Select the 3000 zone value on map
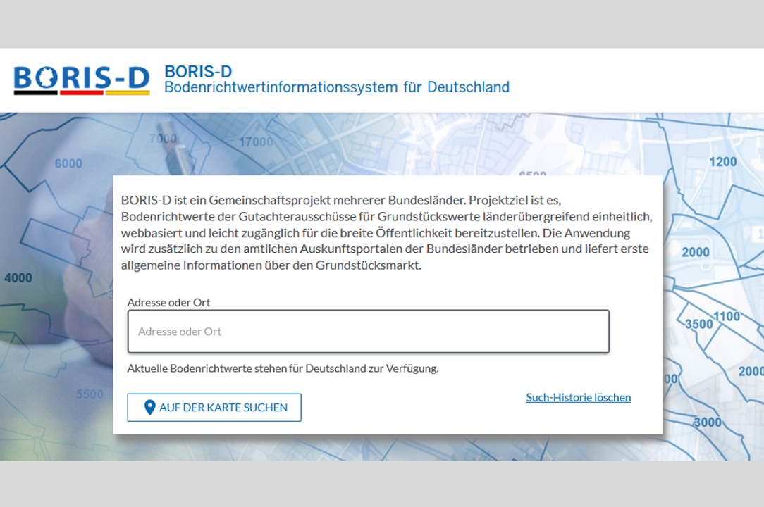This screenshot has width=764, height=507. [707, 423]
